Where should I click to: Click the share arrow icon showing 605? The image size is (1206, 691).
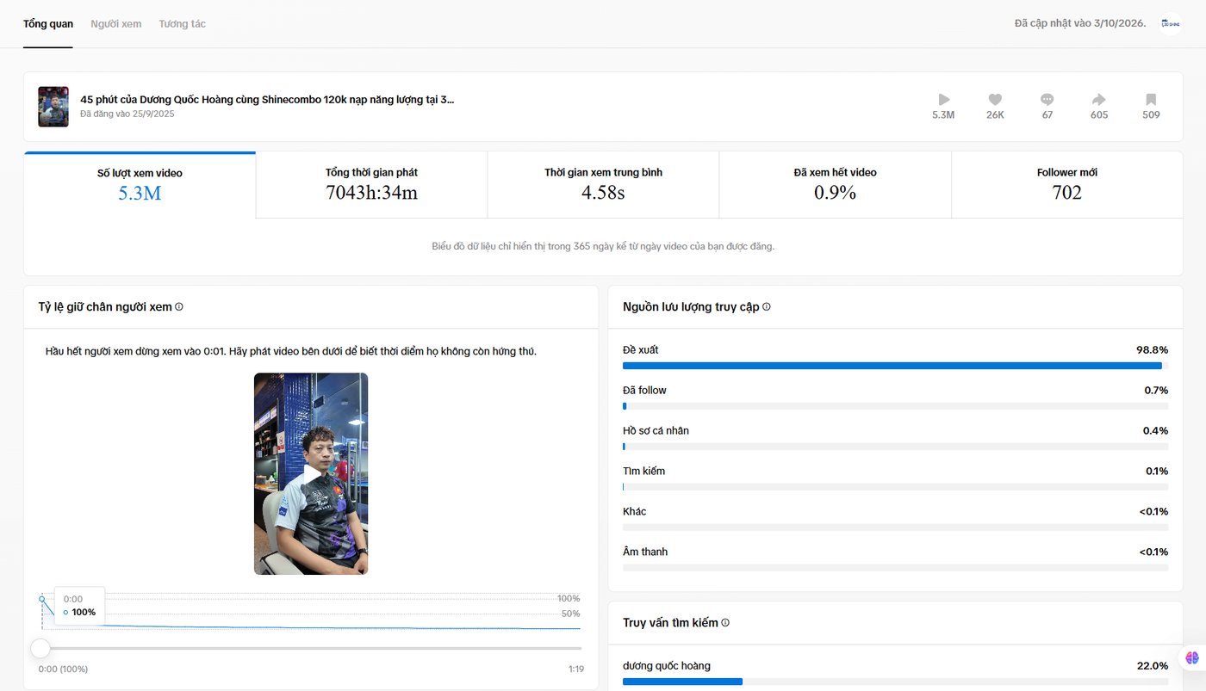(1099, 100)
